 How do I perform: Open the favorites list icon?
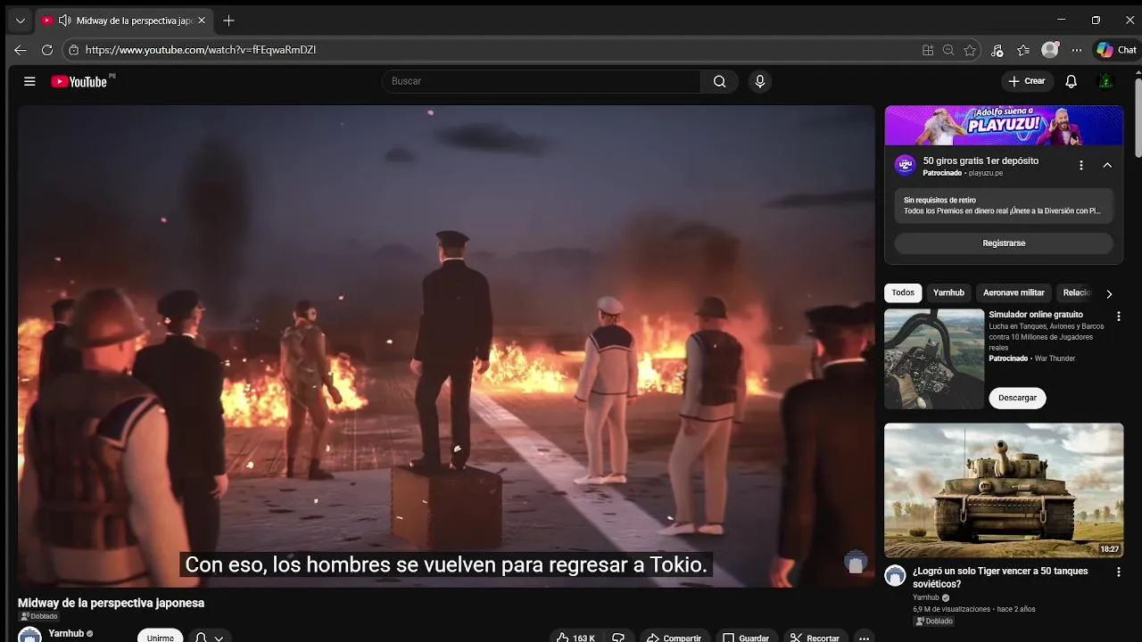tap(1023, 50)
